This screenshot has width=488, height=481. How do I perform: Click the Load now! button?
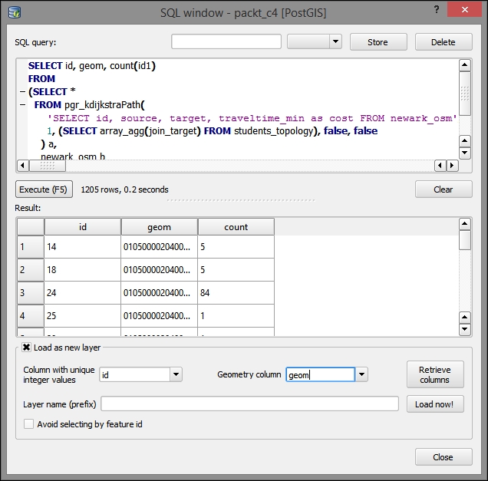(434, 404)
